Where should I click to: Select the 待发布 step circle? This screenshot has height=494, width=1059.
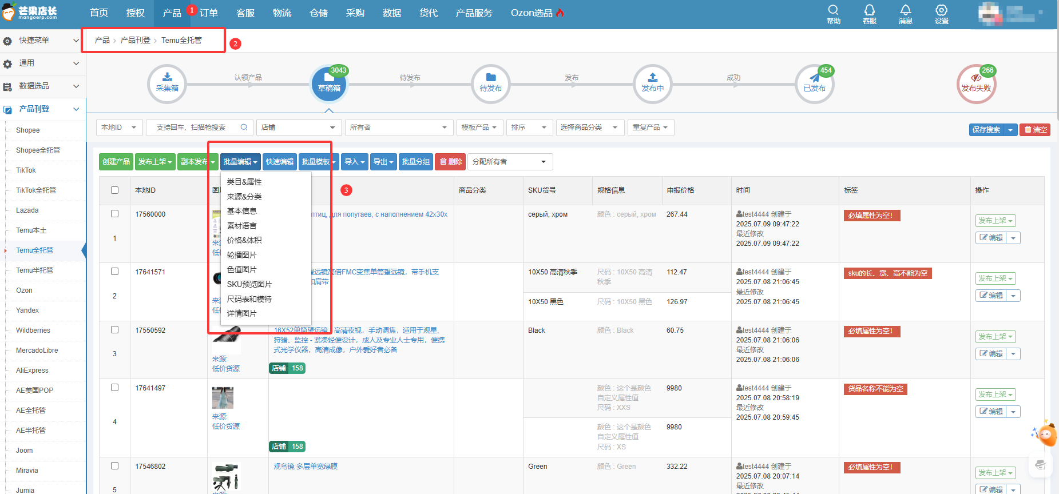click(x=491, y=83)
